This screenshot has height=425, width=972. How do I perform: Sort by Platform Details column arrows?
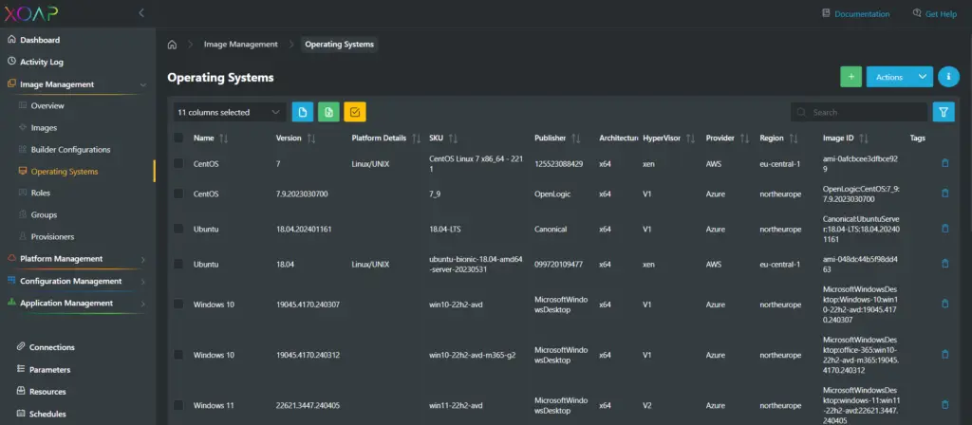click(x=417, y=139)
